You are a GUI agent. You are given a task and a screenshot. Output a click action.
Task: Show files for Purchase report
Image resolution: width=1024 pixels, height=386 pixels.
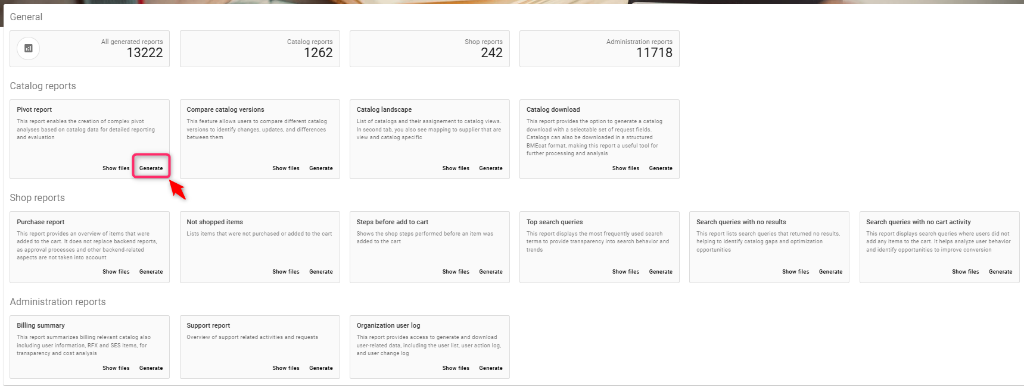click(116, 272)
